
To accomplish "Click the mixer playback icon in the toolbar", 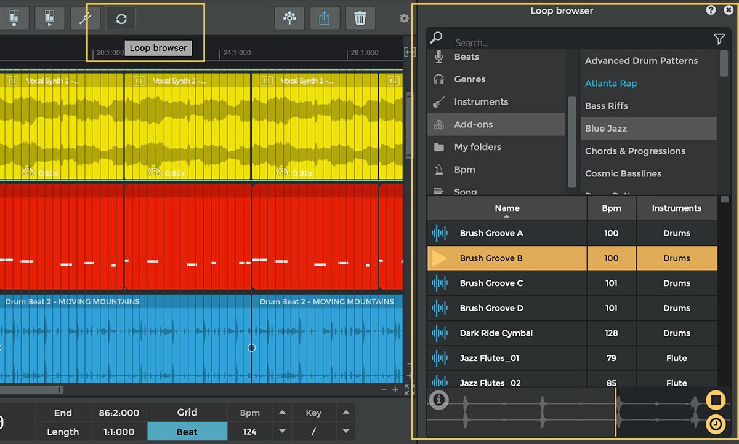I will [49, 18].
